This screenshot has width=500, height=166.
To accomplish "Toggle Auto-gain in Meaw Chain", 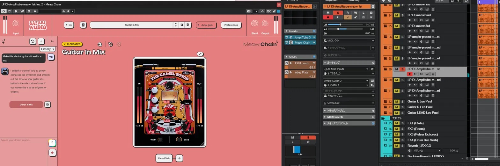I will click(206, 25).
